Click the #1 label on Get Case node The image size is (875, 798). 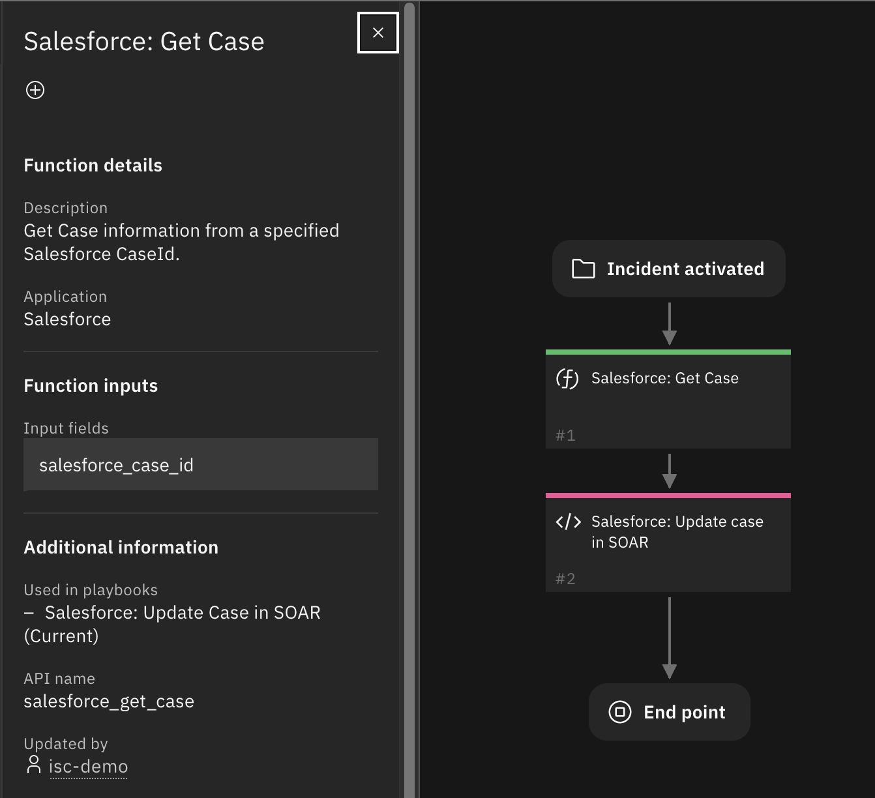coord(565,435)
